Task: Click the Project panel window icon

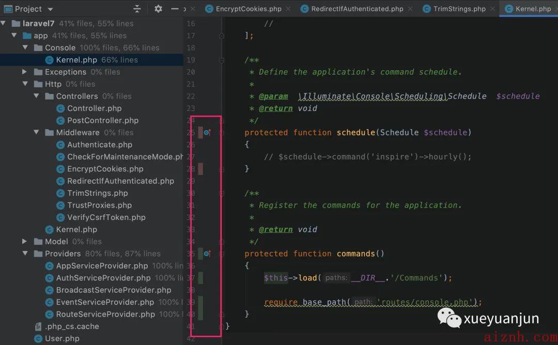Action: (x=8, y=9)
